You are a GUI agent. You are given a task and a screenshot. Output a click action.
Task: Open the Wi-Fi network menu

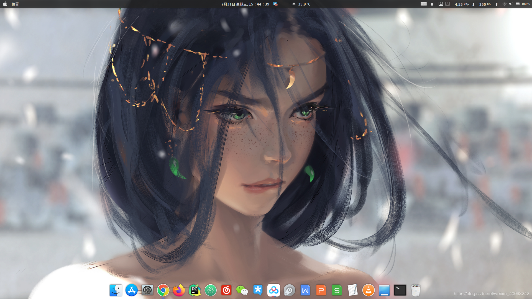point(504,4)
